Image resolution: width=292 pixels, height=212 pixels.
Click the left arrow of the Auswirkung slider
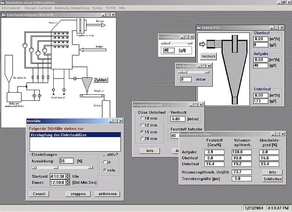(x=34, y=167)
